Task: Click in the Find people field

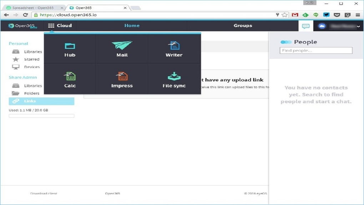Action: click(x=316, y=50)
